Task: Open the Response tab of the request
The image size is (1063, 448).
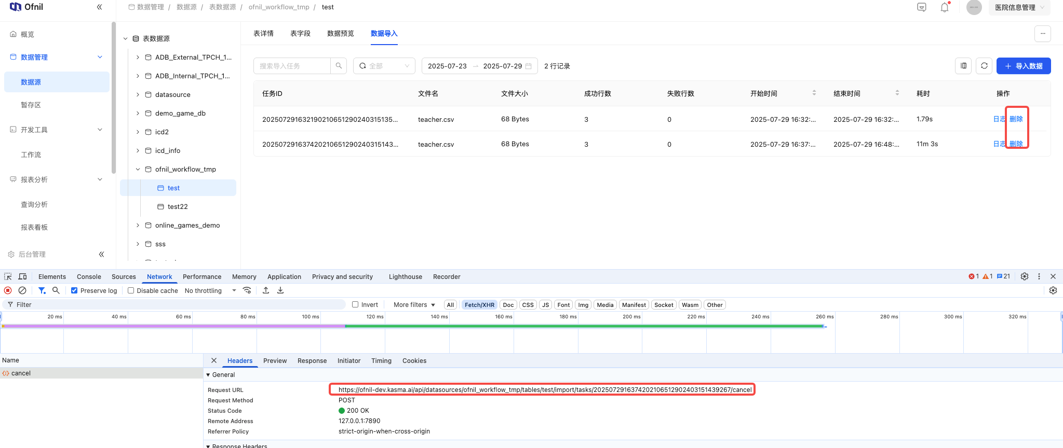Action: pyautogui.click(x=312, y=360)
